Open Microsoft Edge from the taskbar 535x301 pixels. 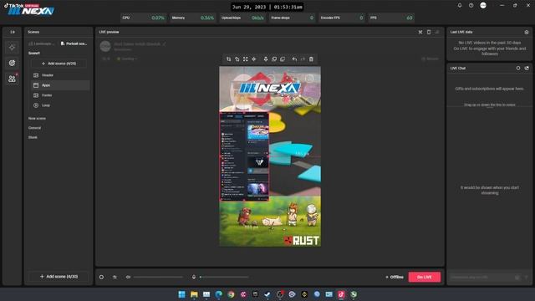click(x=219, y=294)
